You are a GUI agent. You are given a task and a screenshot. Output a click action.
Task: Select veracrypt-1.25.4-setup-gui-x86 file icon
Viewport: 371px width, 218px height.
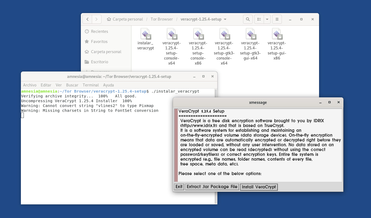277,34
